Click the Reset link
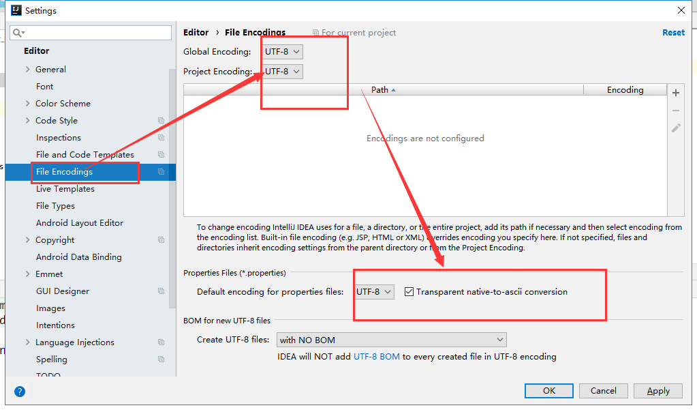The height and width of the screenshot is (410, 697). (x=673, y=33)
